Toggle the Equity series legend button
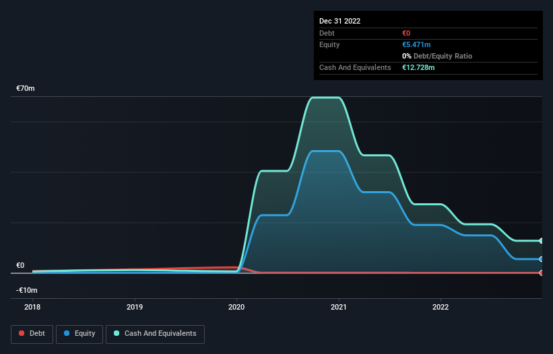 (79, 334)
